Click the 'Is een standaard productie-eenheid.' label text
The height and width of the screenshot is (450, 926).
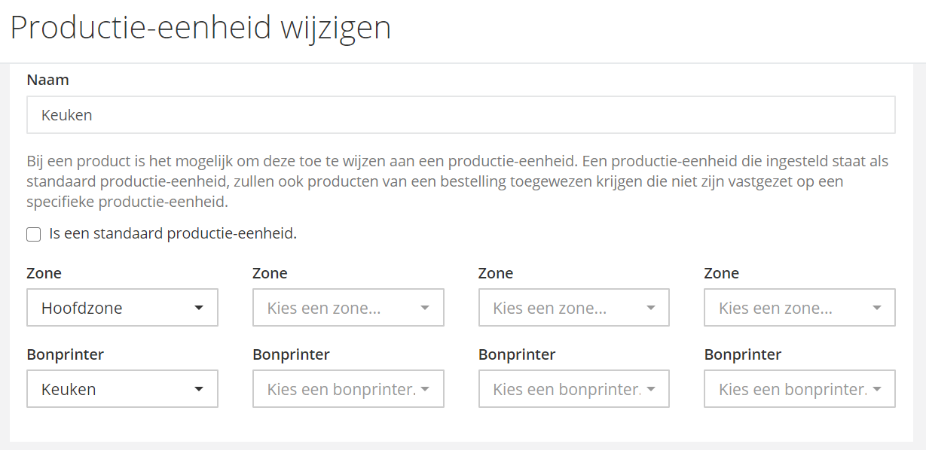(x=173, y=234)
